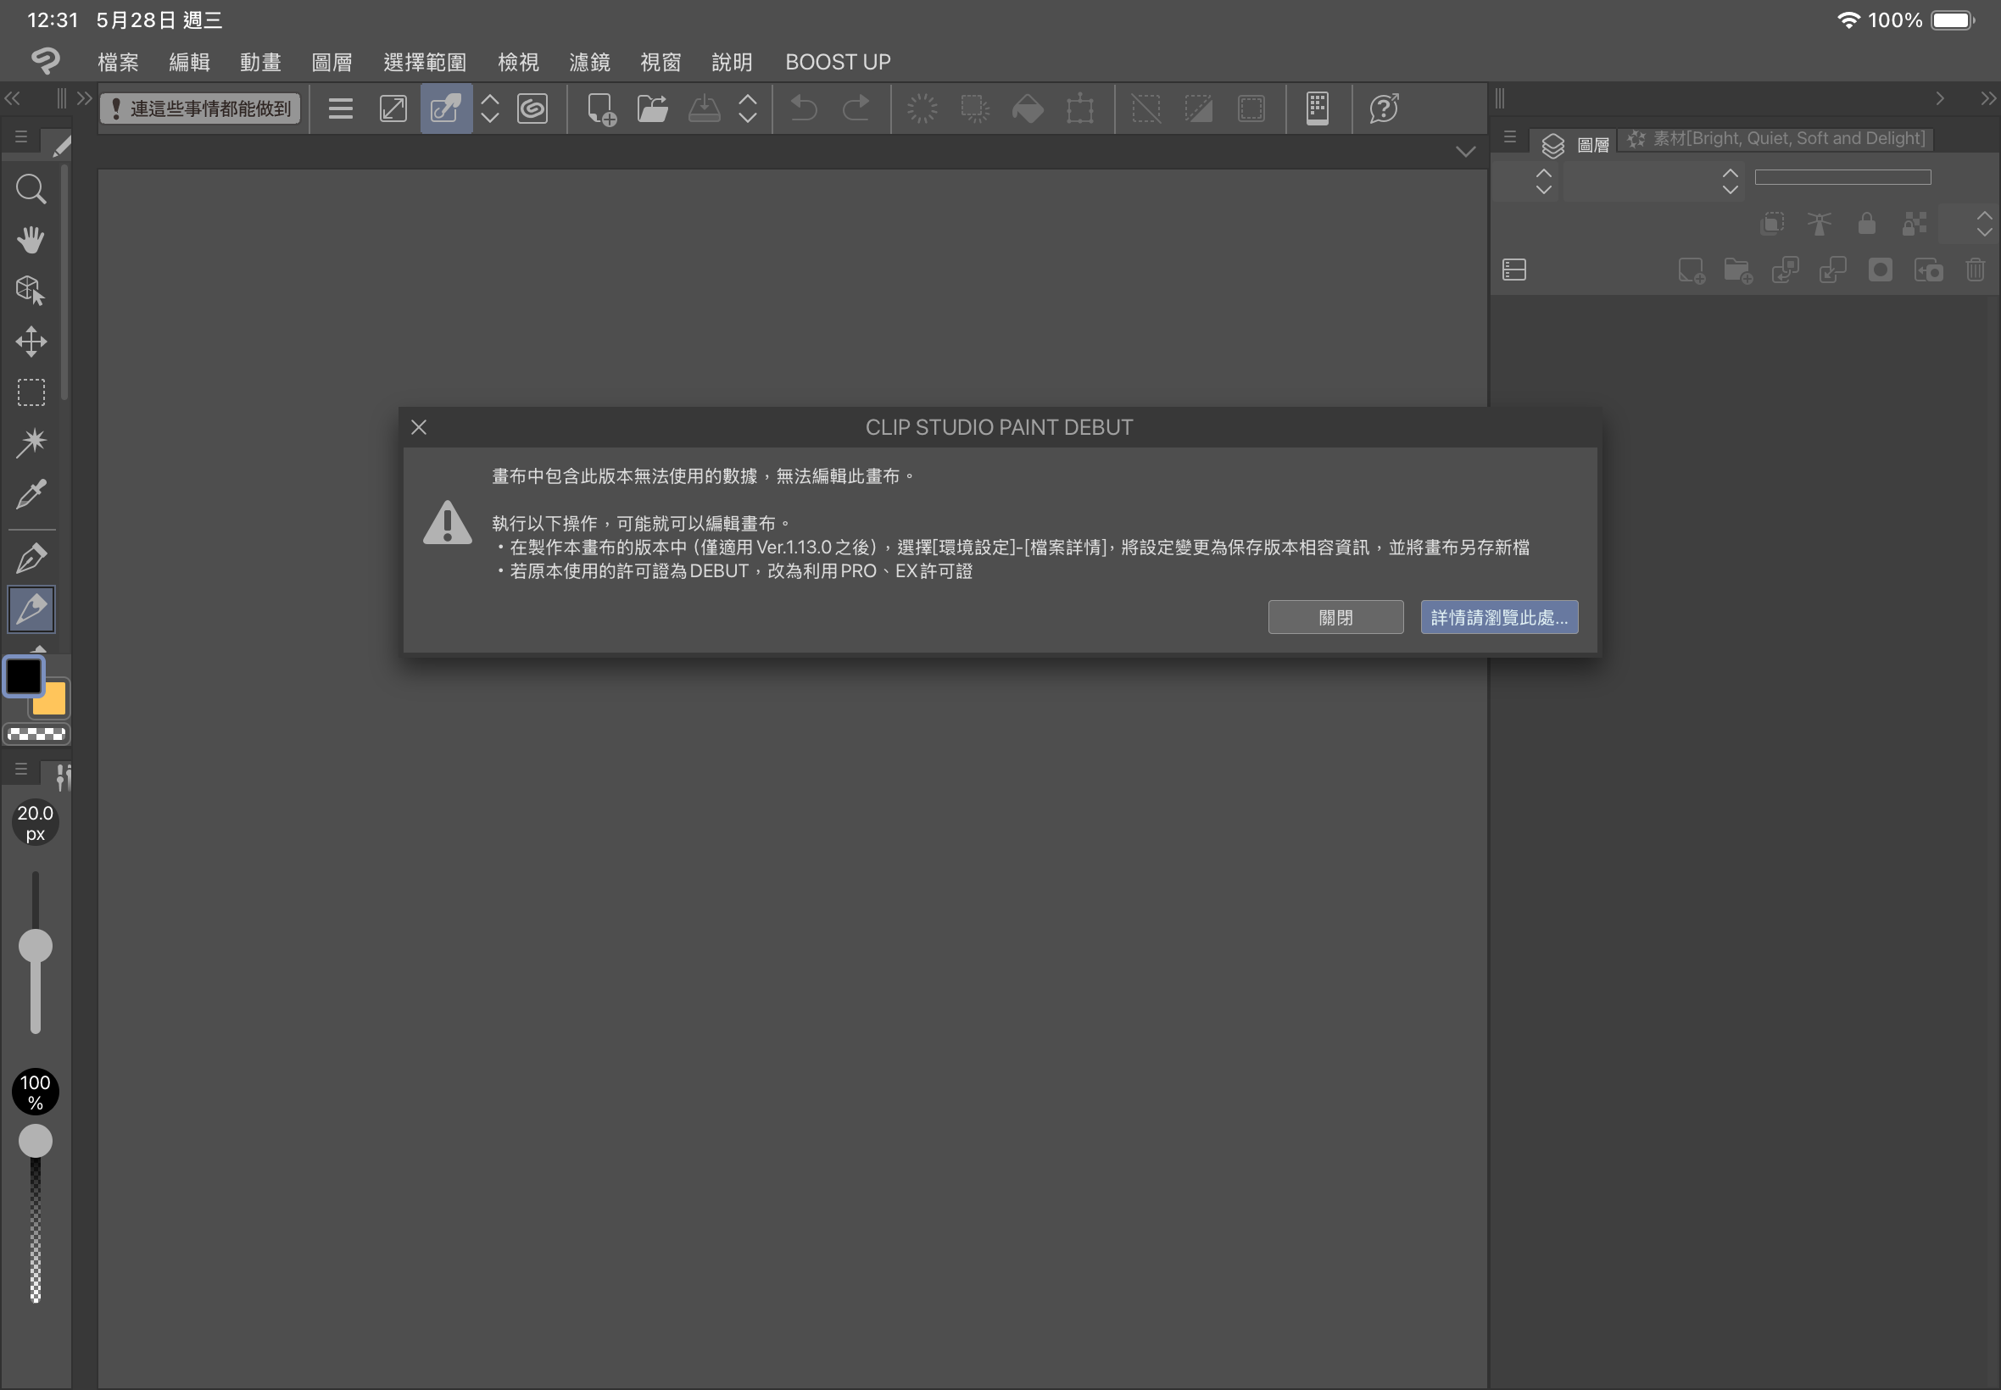Click the 關閉 button in dialog
Screen dimensions: 2001x1390
click(1335, 618)
